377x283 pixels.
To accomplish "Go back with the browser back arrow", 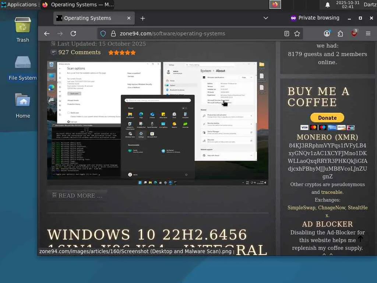I will point(47,34).
